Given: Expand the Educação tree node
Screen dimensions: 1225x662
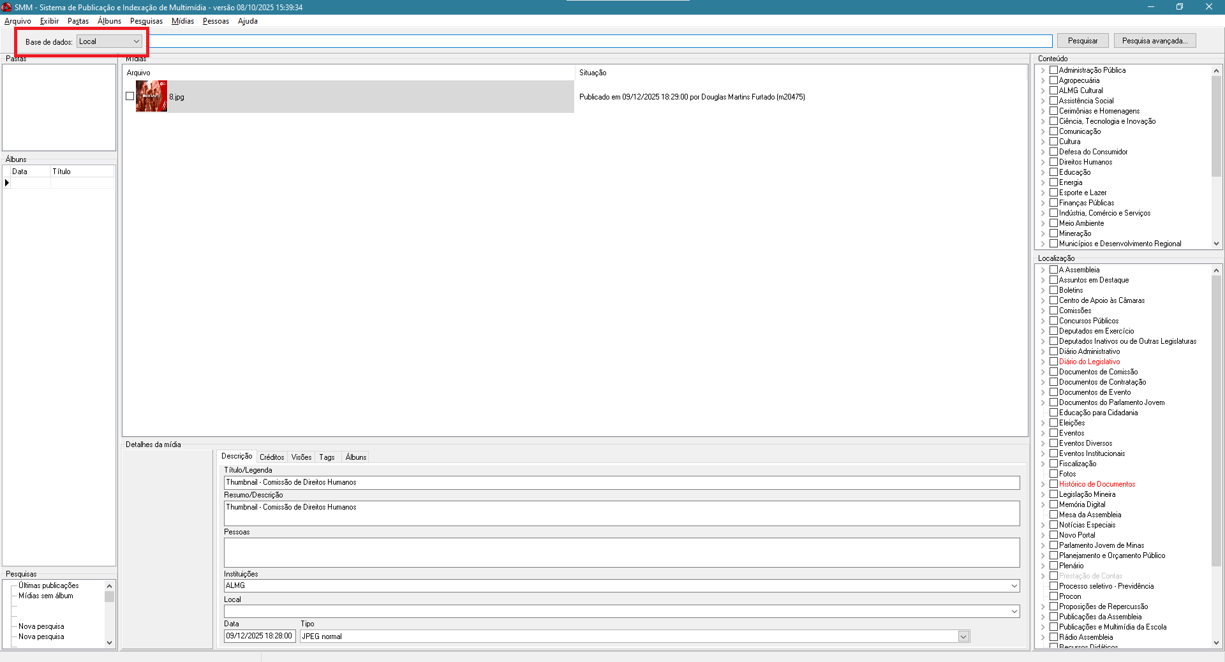Looking at the screenshot, I should (1043, 172).
